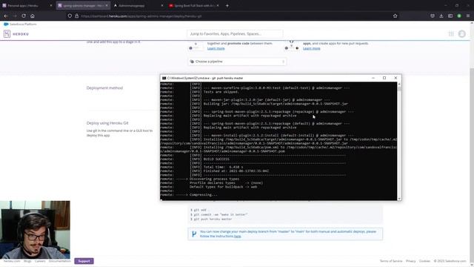The width and height of the screenshot is (474, 267).
Task: Go forward using the browser forward arrow
Action: 15,16
